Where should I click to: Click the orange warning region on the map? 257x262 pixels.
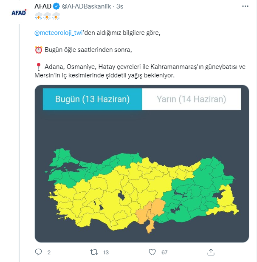coord(151,210)
